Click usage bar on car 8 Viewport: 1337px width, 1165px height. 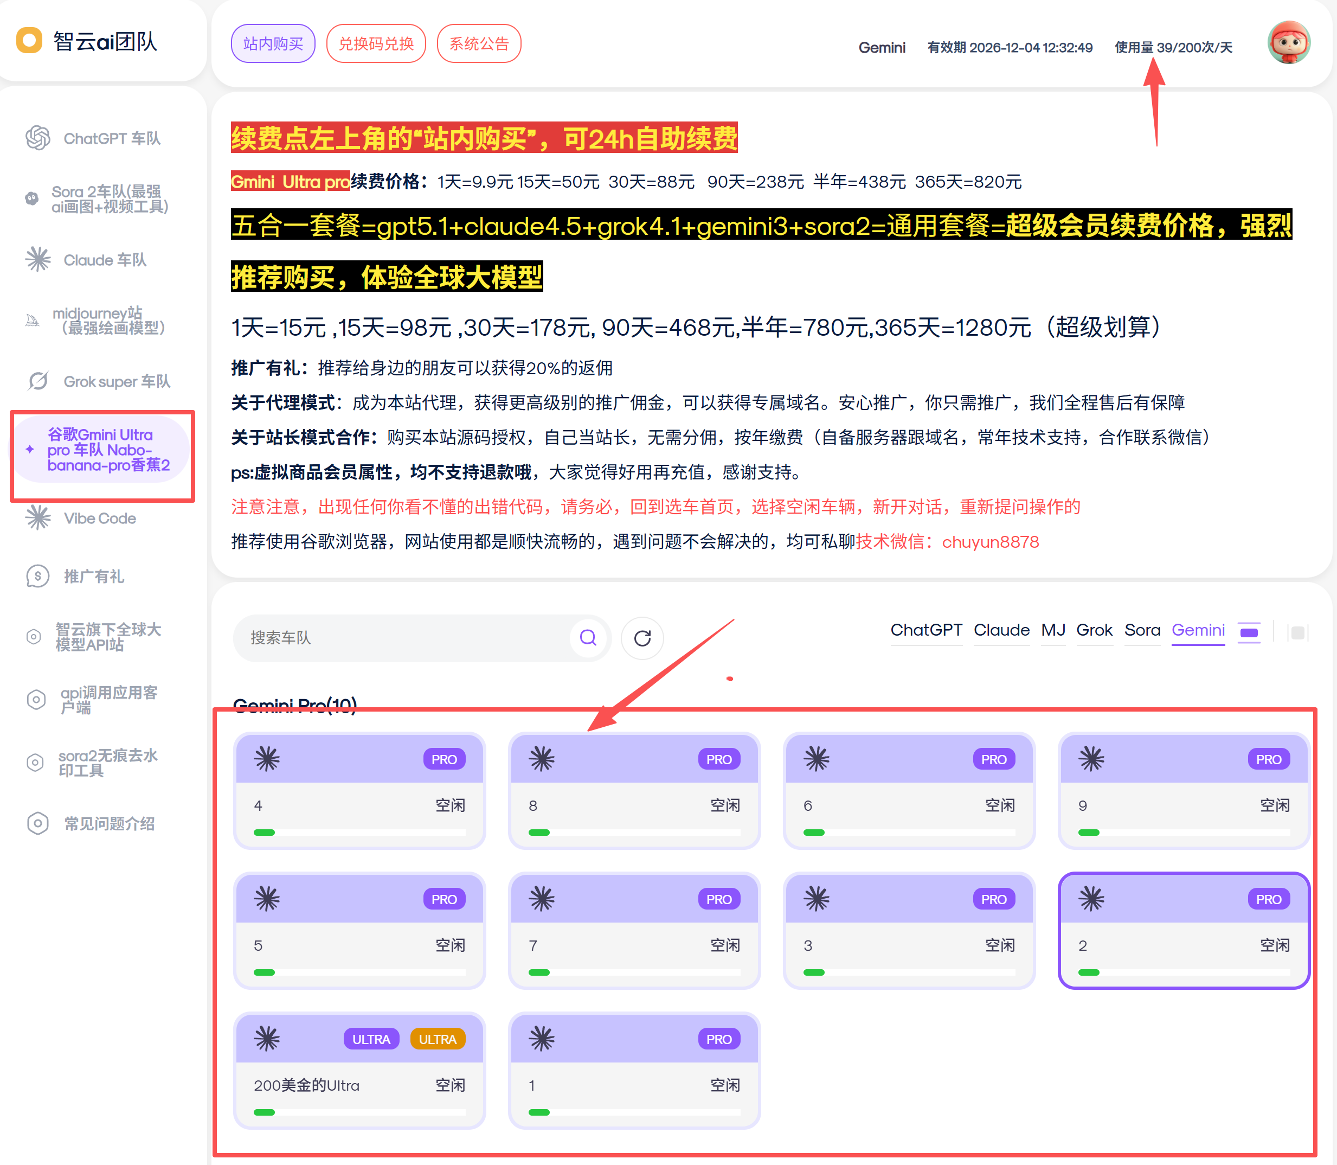634,833
